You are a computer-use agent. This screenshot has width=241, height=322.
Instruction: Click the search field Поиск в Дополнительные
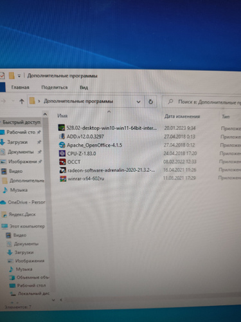pos(204,102)
